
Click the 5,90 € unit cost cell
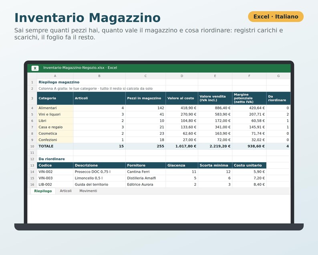(x=249, y=172)
